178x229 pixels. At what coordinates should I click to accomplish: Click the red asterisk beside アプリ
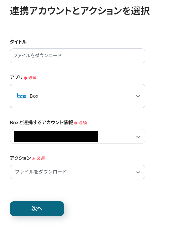(x=26, y=78)
